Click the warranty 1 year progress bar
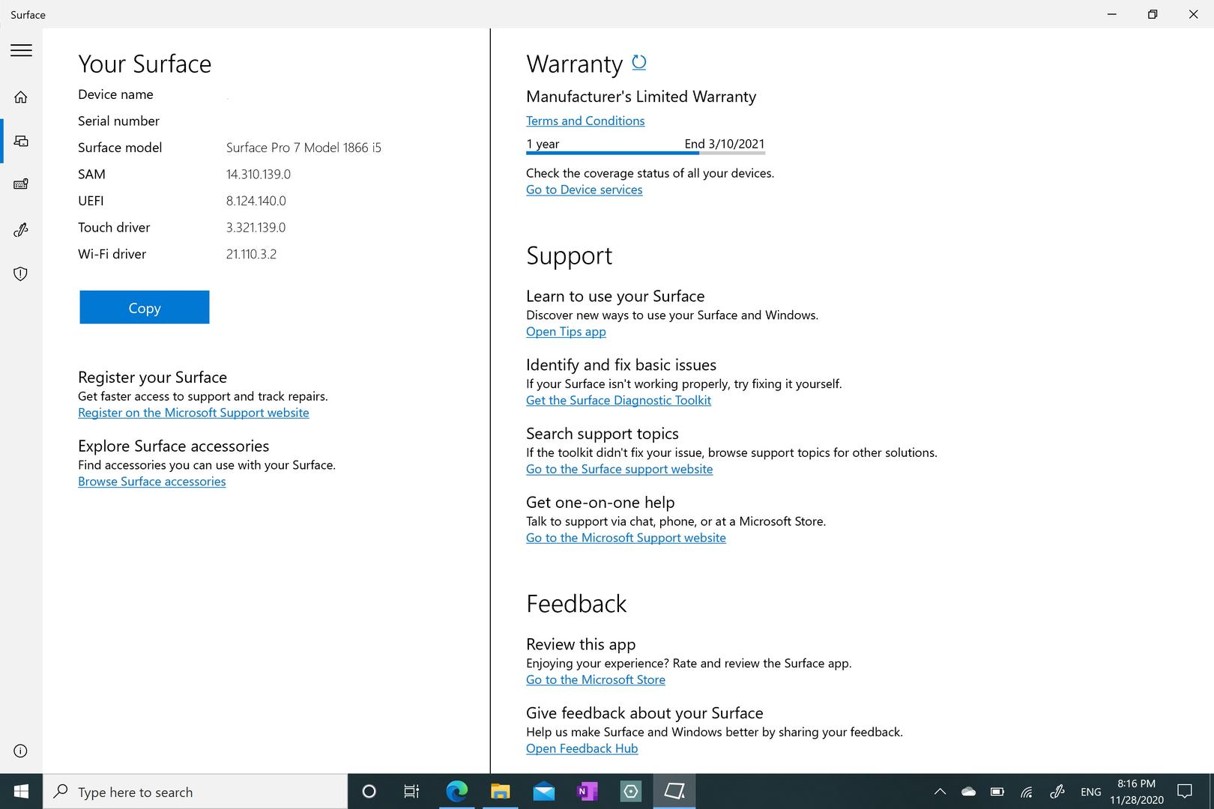 tap(645, 153)
